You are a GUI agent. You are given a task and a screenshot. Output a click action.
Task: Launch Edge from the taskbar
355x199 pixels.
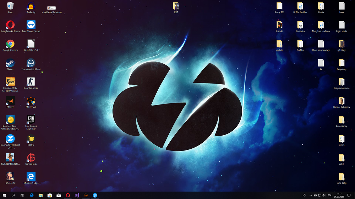[x=32, y=195]
